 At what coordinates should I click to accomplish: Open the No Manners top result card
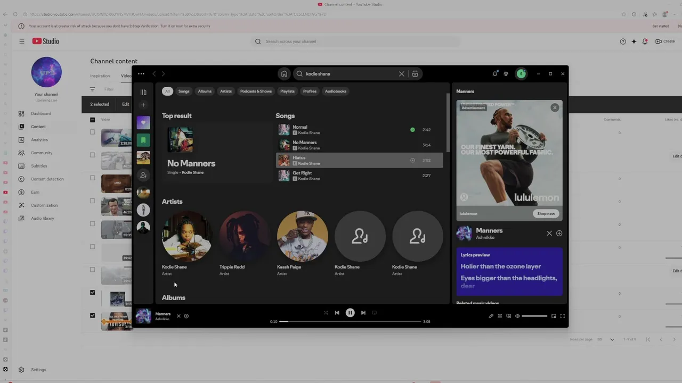217,153
